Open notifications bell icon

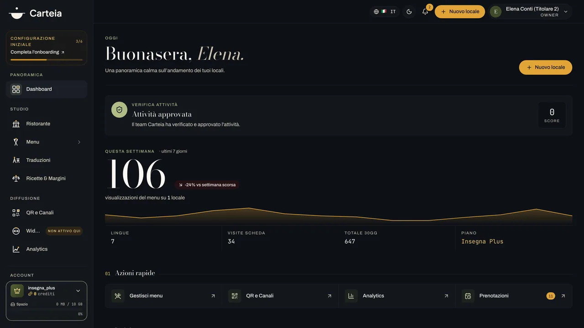pos(425,11)
